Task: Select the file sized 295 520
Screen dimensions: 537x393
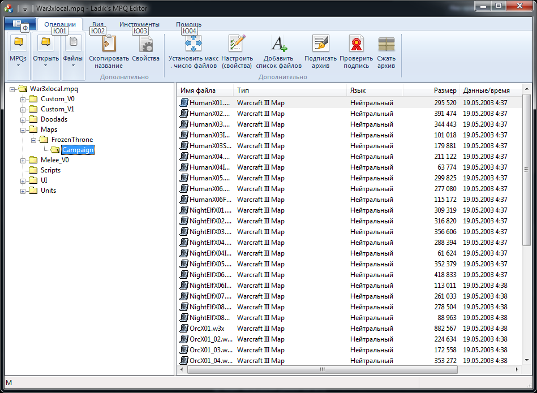Action: [x=350, y=103]
